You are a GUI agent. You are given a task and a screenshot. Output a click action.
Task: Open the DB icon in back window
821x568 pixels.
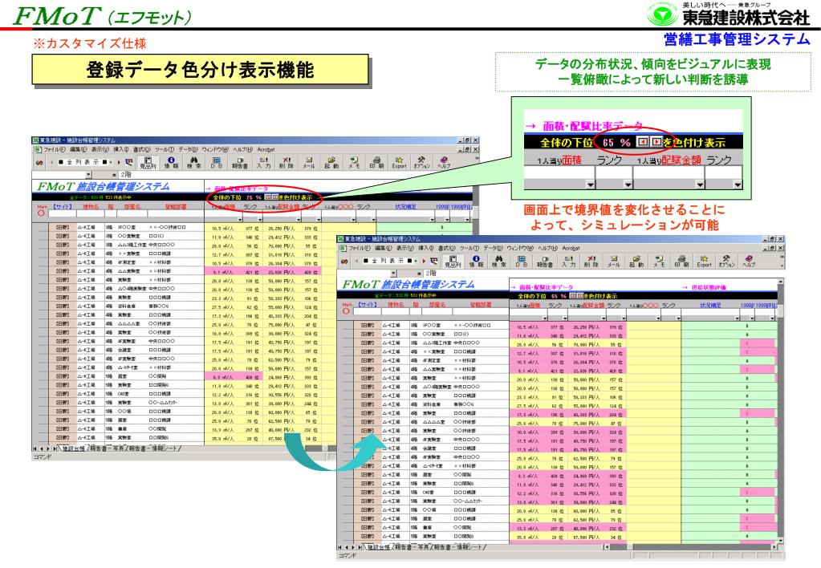(x=216, y=162)
